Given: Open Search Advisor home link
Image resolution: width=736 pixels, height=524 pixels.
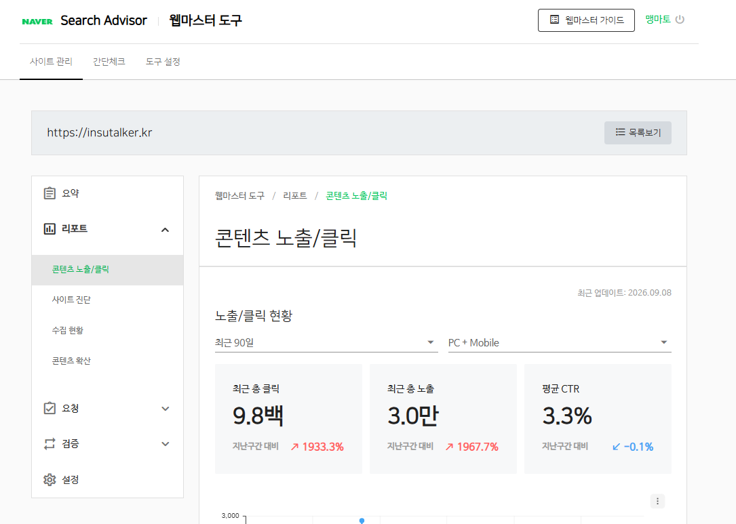Looking at the screenshot, I should [x=104, y=20].
